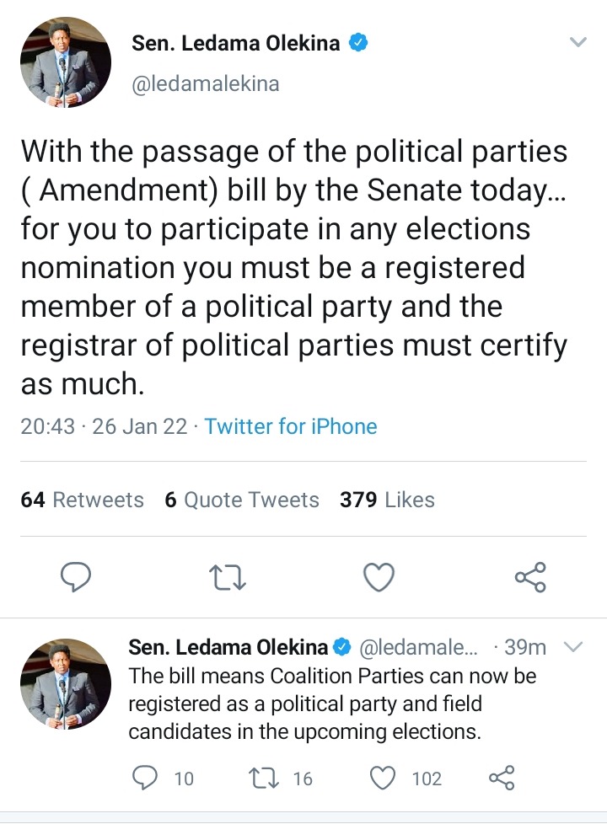Expand options chevron on the 39m reply

click(x=573, y=646)
